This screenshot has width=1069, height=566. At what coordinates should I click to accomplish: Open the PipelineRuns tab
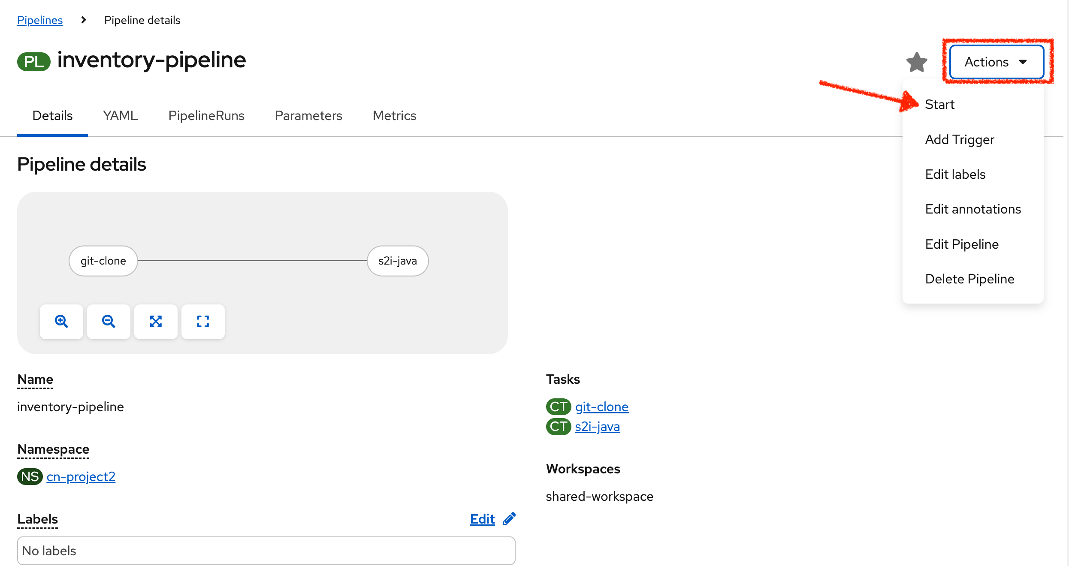point(206,115)
